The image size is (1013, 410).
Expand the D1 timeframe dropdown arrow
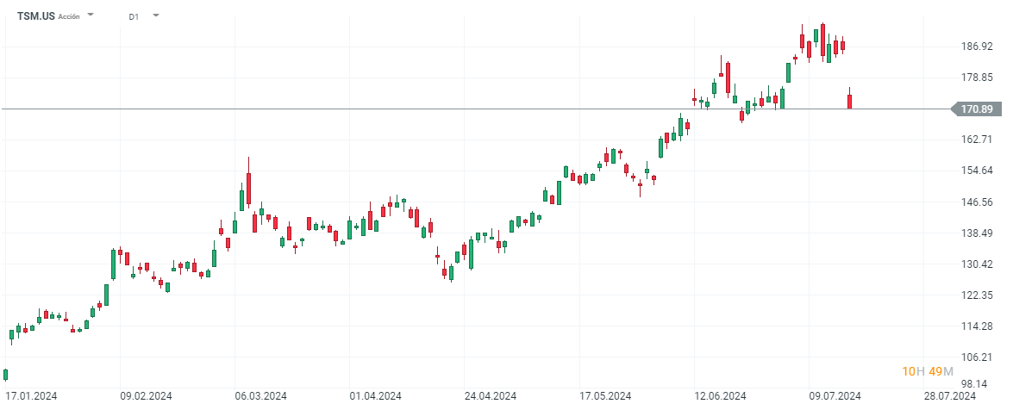(x=156, y=16)
